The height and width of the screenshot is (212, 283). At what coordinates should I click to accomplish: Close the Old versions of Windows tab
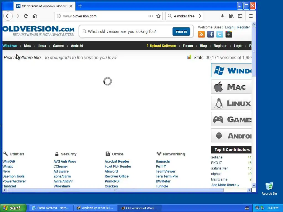pos(71,6)
